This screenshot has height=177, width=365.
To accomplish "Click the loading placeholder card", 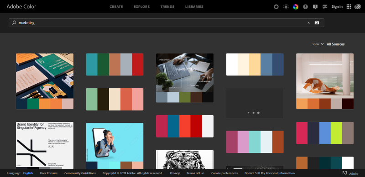I will tap(255, 103).
